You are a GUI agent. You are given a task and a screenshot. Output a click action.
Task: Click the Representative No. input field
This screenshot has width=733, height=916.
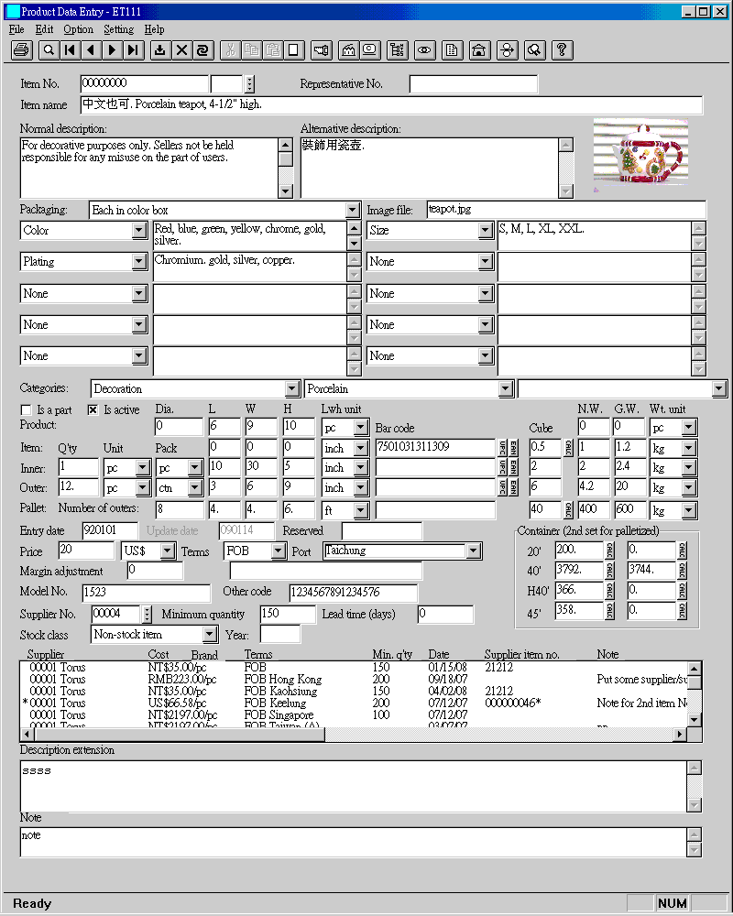474,84
